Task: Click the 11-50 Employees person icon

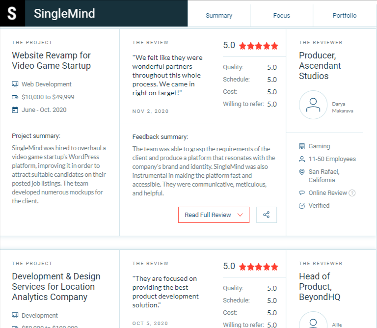Action: pyautogui.click(x=302, y=159)
